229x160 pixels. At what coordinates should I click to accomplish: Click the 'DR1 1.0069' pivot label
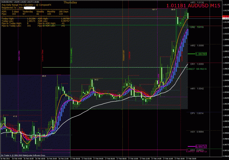tap(197, 64)
